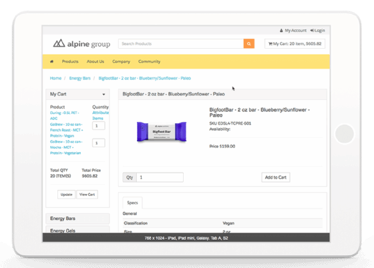Click the Energy Bars breadcrumb
The width and height of the screenshot is (374, 268).
(80, 78)
